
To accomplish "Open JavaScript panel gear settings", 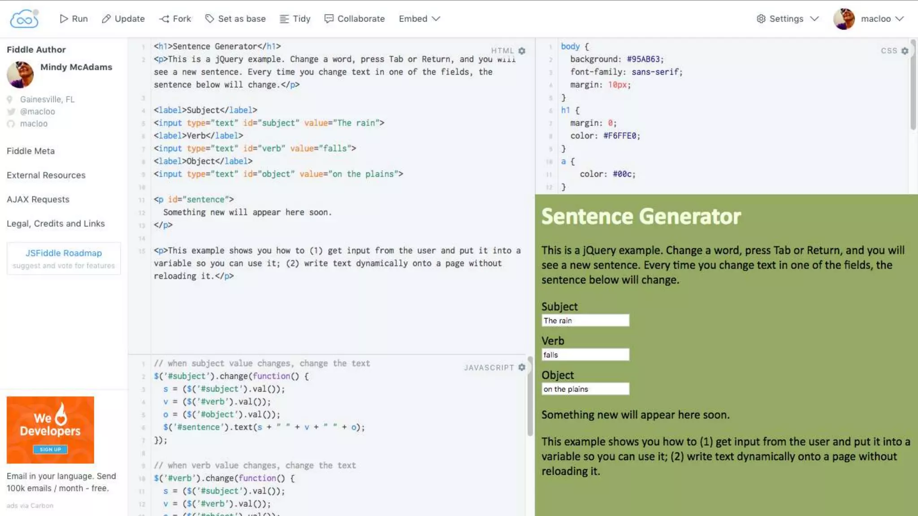I will [x=522, y=367].
